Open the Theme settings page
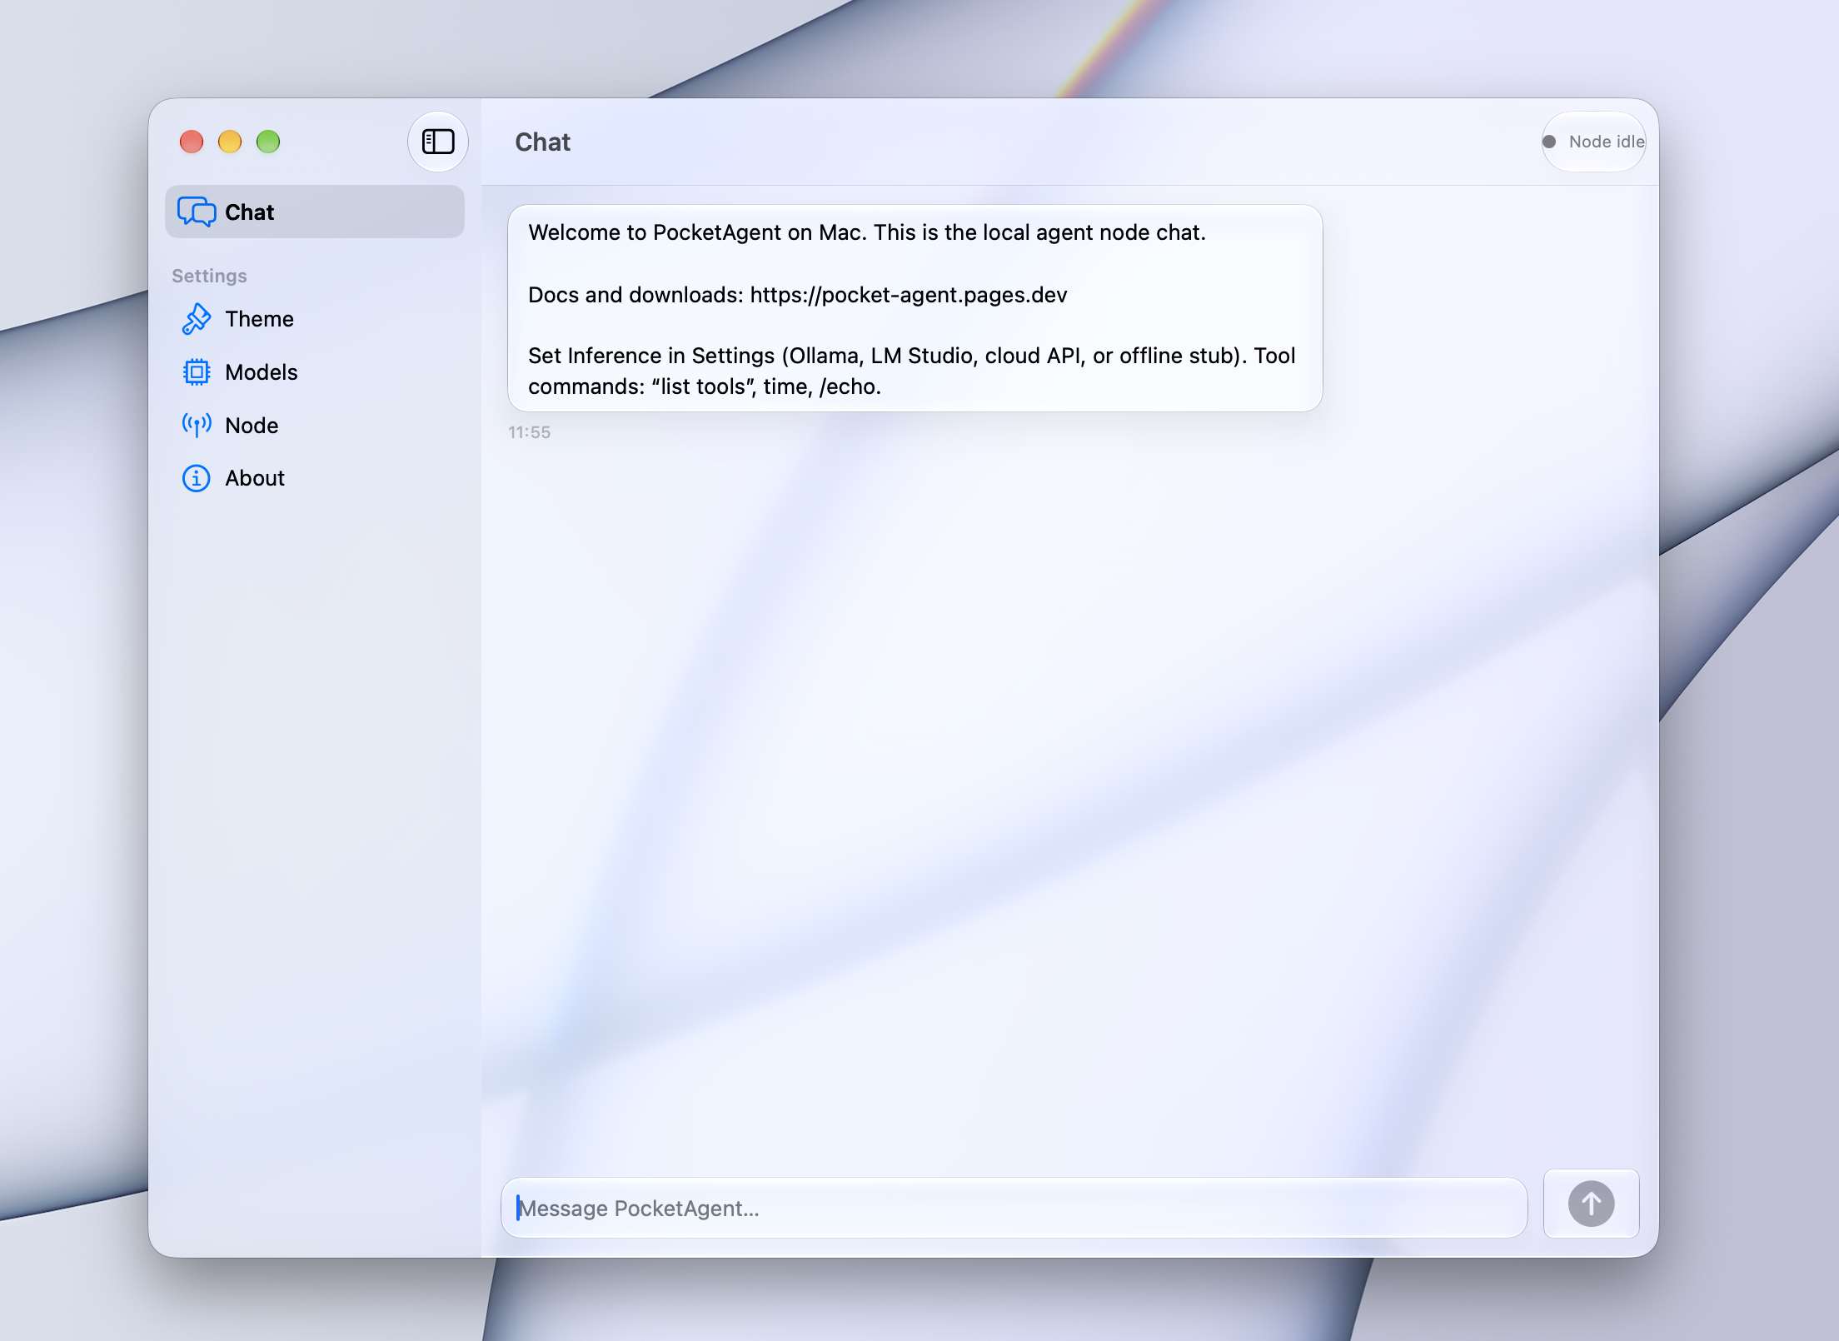1839x1341 pixels. (315, 319)
